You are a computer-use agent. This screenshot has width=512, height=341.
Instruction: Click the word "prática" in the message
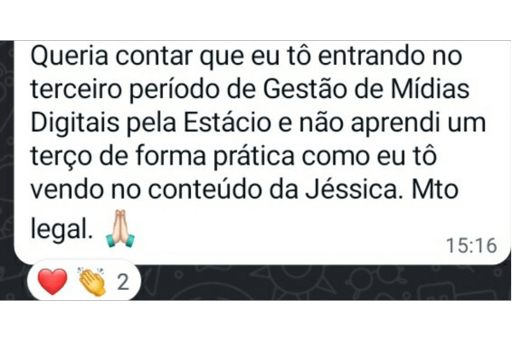pyautogui.click(x=254, y=157)
